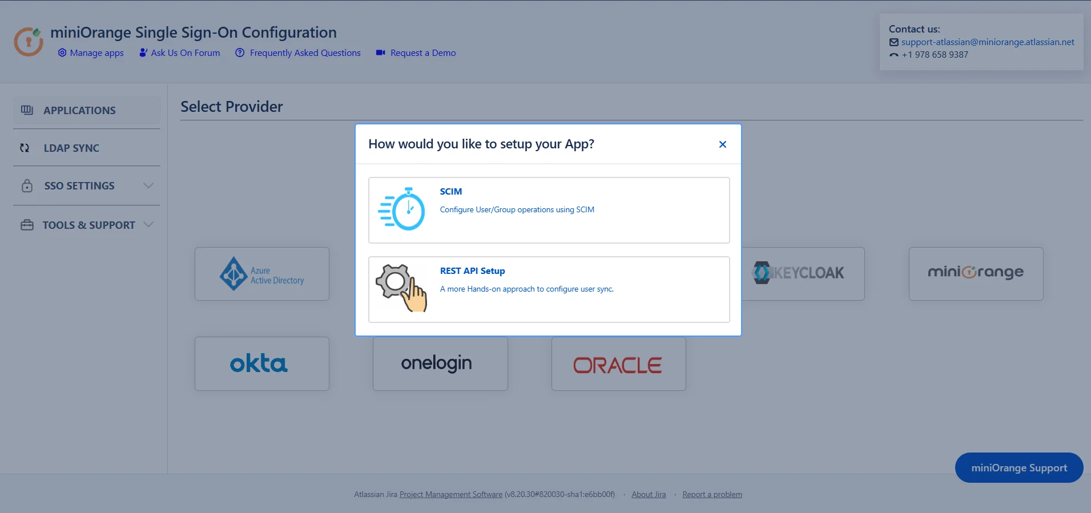Image resolution: width=1091 pixels, height=513 pixels.
Task: Open APPLICATIONS sidebar menu
Action: point(87,110)
